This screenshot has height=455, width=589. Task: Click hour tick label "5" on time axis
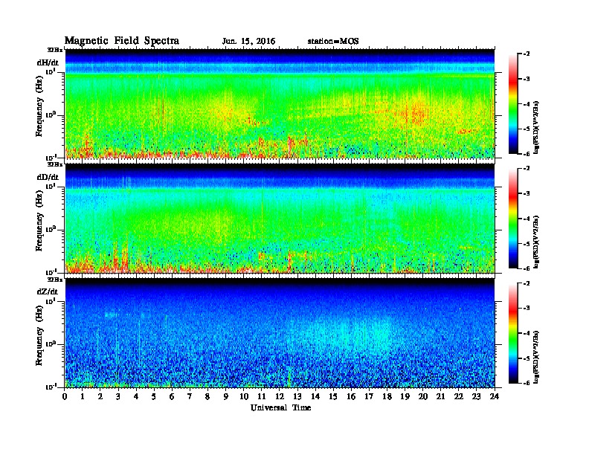[154, 397]
